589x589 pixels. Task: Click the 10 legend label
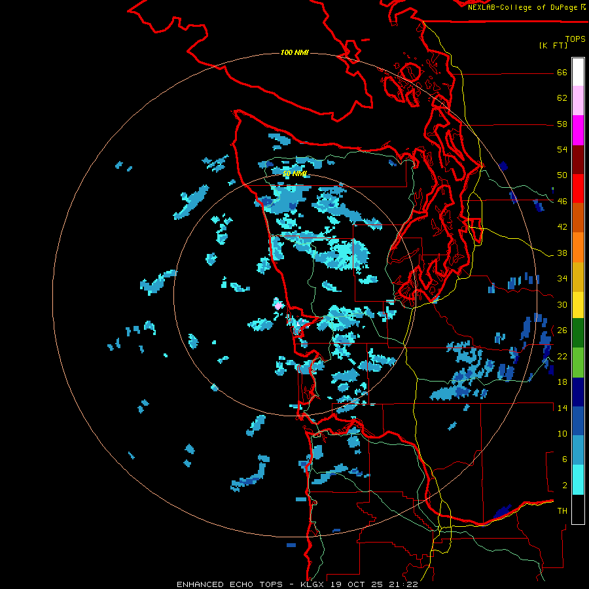point(562,433)
